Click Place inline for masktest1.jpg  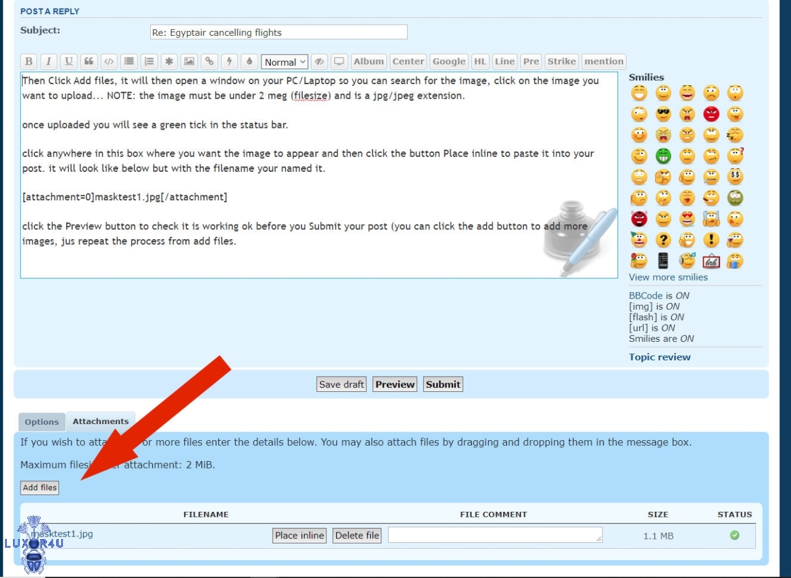pyautogui.click(x=300, y=535)
